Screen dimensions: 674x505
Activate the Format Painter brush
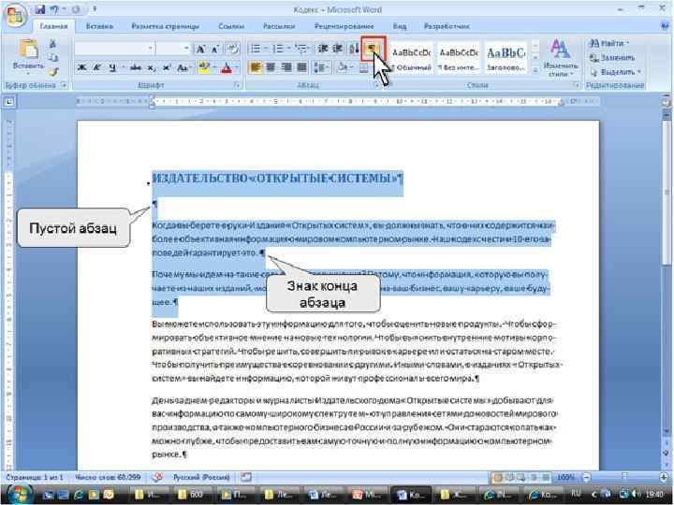(52, 71)
